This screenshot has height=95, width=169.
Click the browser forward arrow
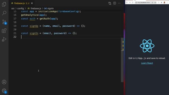[x=130, y=3]
